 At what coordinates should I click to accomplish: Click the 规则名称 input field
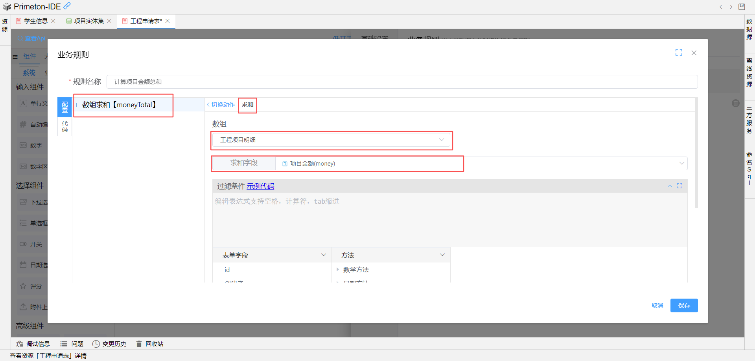[402, 82]
